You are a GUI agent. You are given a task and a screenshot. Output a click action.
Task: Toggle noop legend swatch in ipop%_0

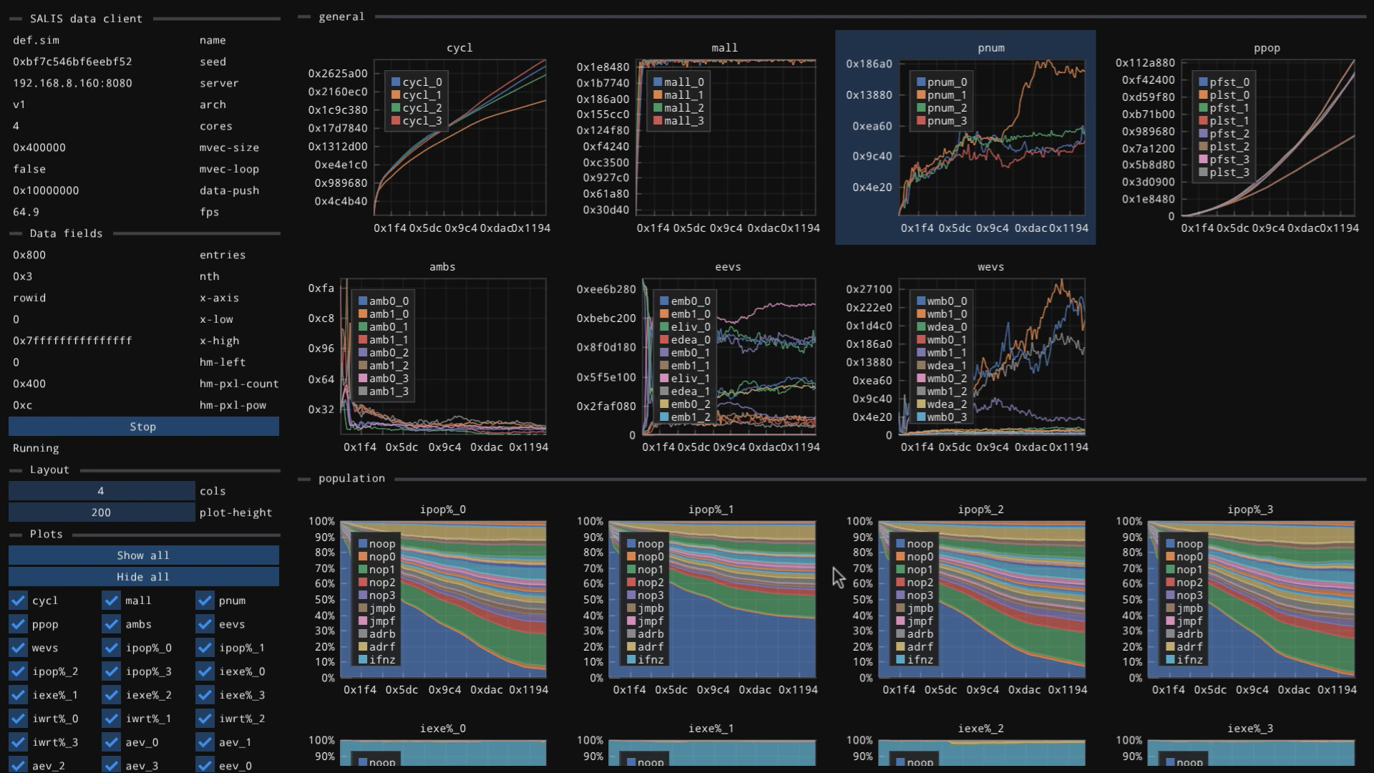(x=363, y=544)
